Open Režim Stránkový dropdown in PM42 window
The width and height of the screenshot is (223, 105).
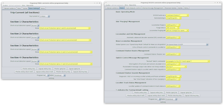tap(60, 75)
